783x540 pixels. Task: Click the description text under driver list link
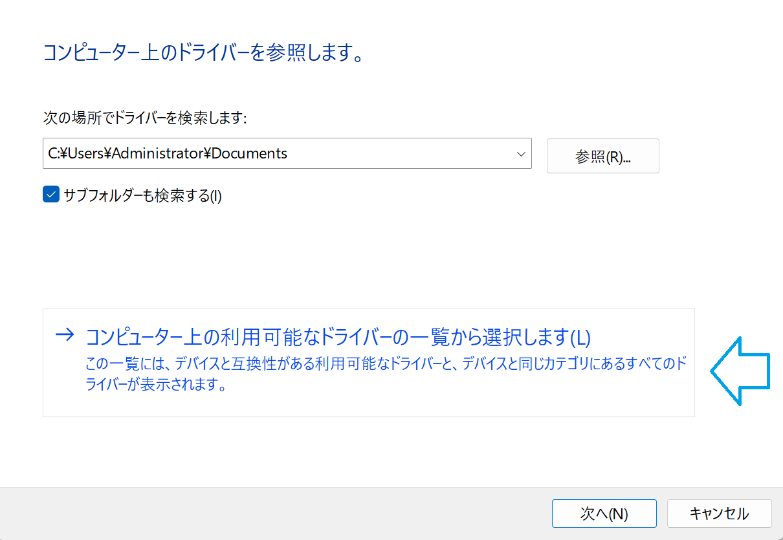385,364
